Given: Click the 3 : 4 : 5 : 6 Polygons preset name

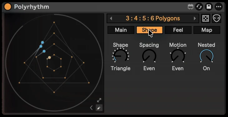Looking at the screenshot, I should [153, 18].
